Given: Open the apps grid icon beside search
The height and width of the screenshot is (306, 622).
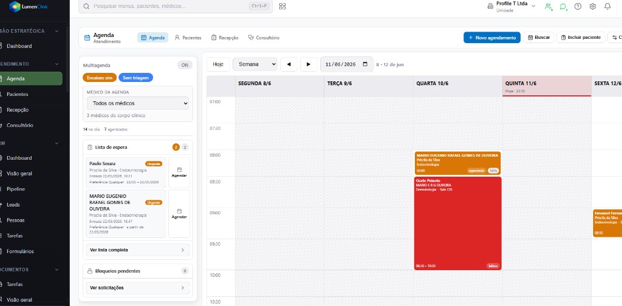Looking at the screenshot, I should click(x=282, y=6).
